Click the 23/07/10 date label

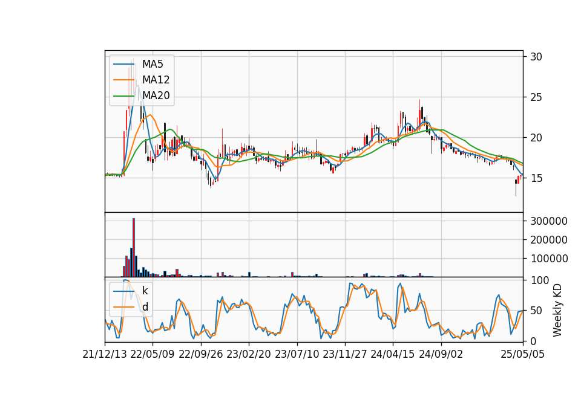[297, 355]
